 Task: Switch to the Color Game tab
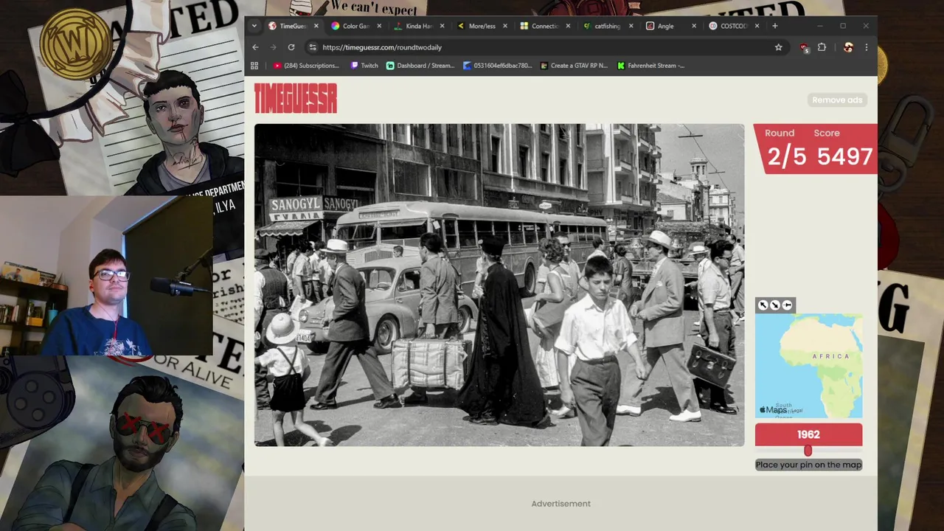[x=356, y=26]
